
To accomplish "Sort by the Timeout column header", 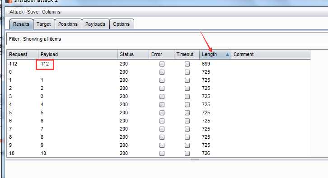I will pos(187,54).
